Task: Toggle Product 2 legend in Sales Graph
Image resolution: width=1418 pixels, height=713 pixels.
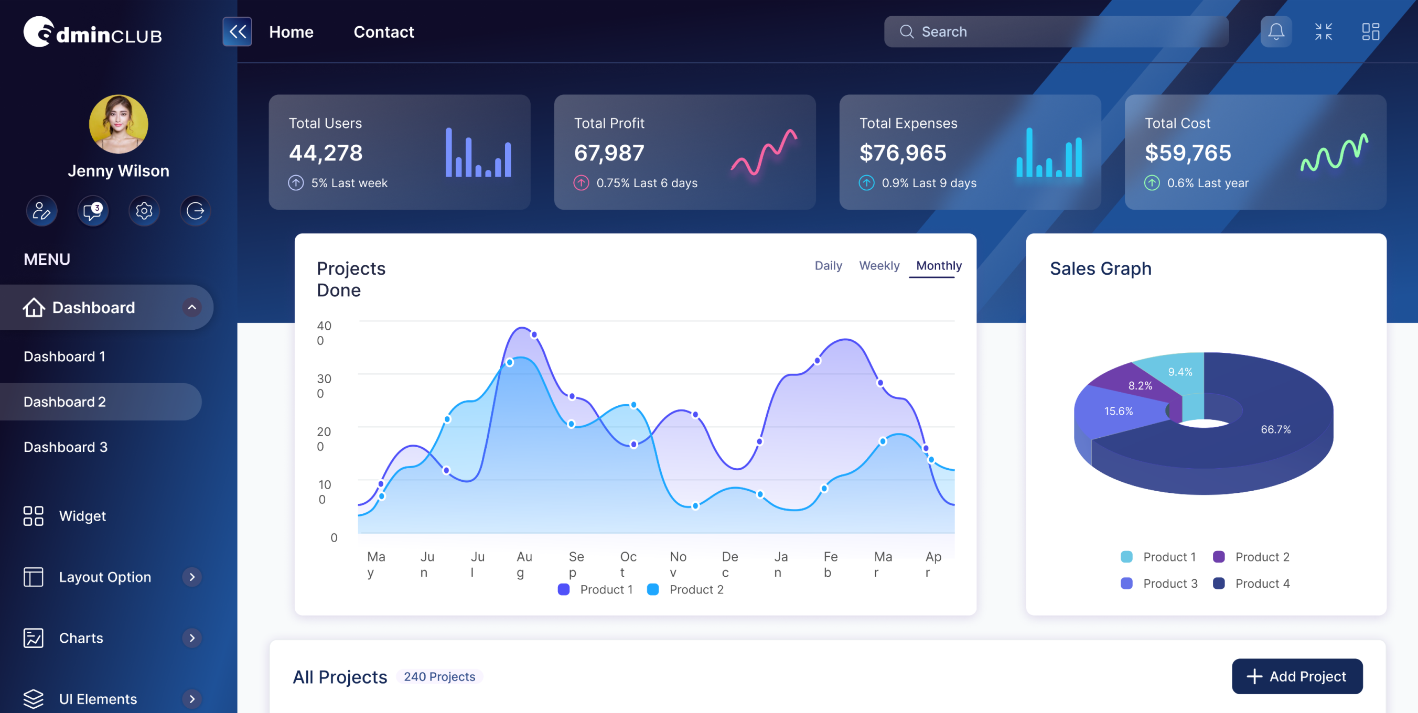Action: (1251, 557)
